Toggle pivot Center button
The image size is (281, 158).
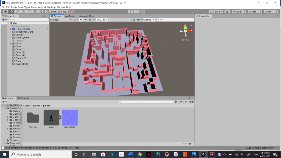(x=51, y=12)
